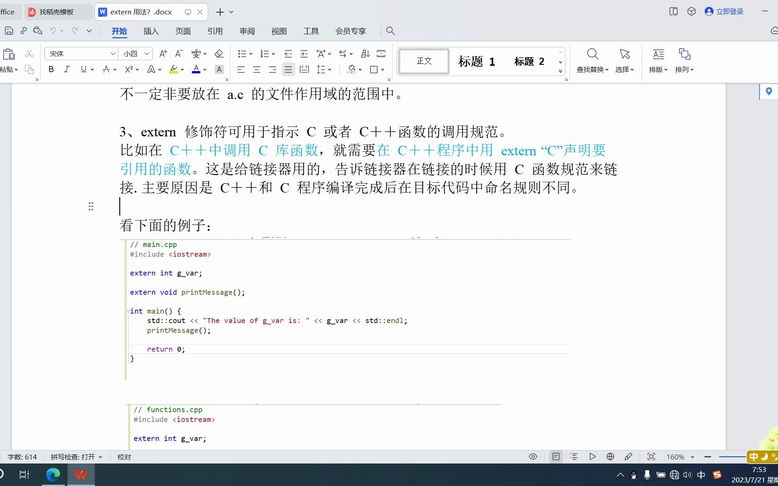Expand the numbered list dropdown arrow
This screenshot has height=486, width=778.
[x=273, y=54]
